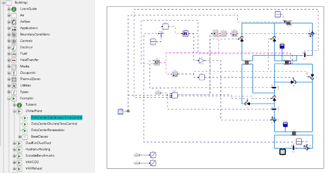Screen dimensions: 328x173
Task: Click the Electrical package icon
Action: coord(14,48)
